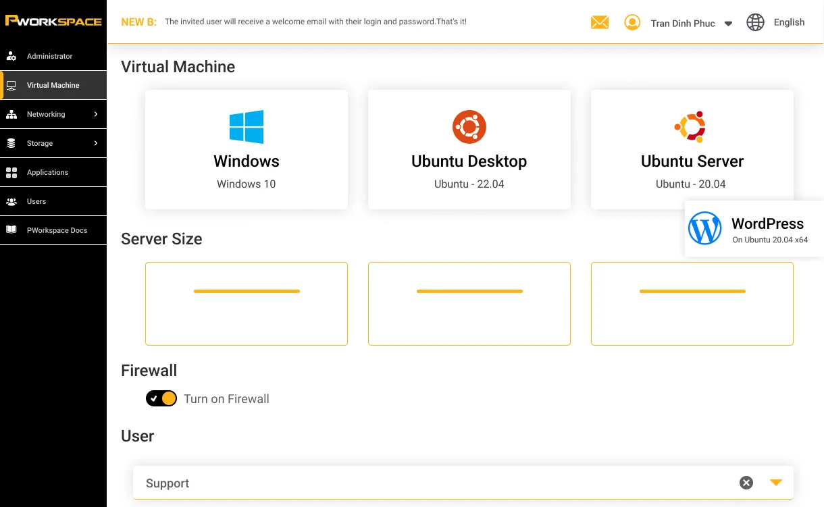The image size is (824, 507).
Task: Click the Ubuntu Desktop logo icon
Action: (469, 127)
